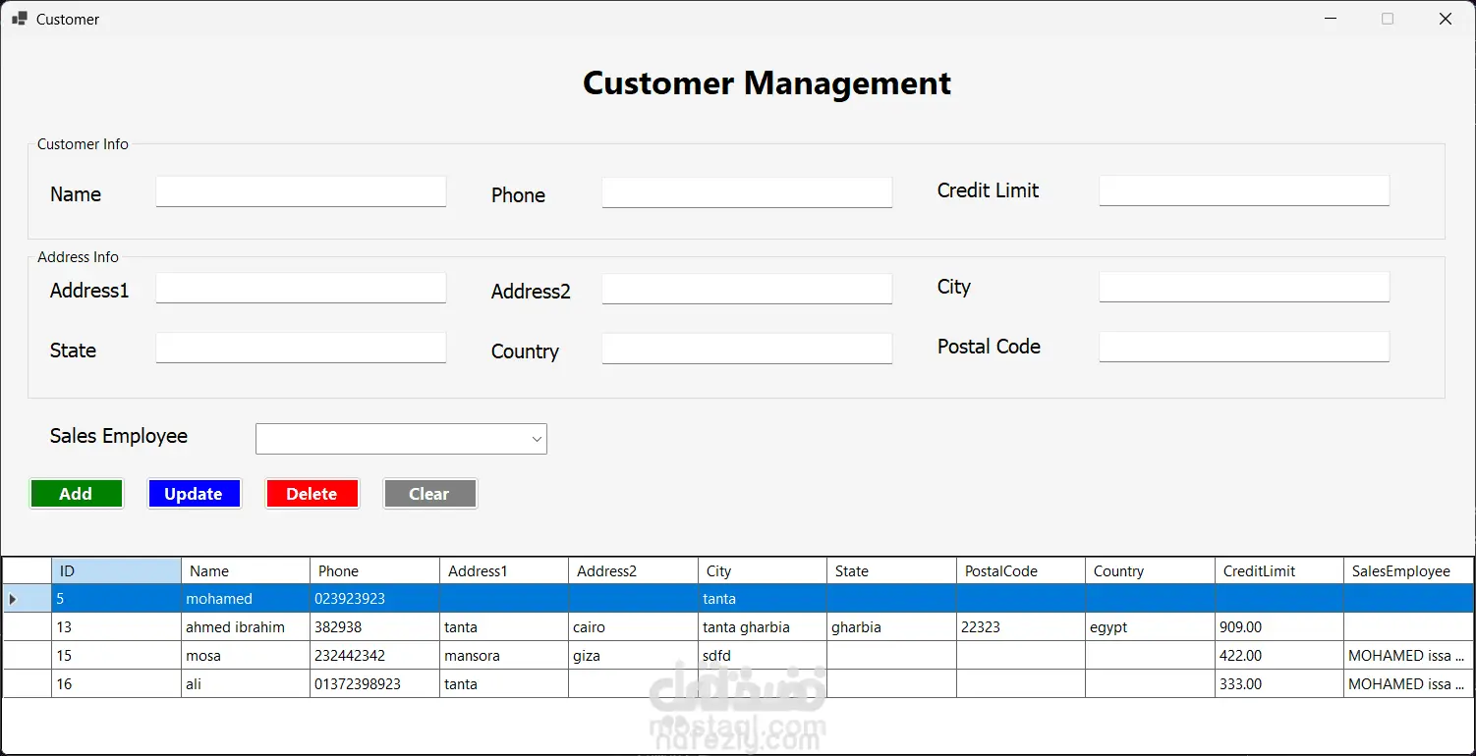Click the gray Clear button
Image resolution: width=1476 pixels, height=756 pixels.
point(430,494)
